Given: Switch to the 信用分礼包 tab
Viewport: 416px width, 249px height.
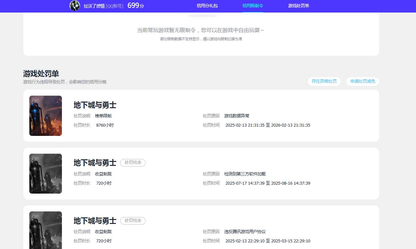Looking at the screenshot, I should click(x=207, y=6).
